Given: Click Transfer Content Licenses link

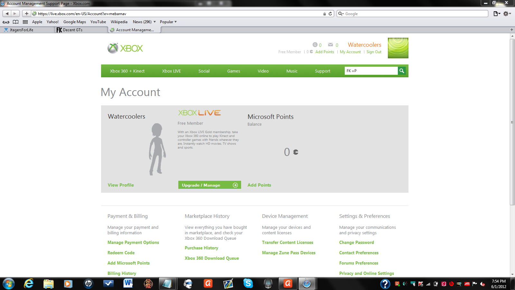Looking at the screenshot, I should (287, 242).
